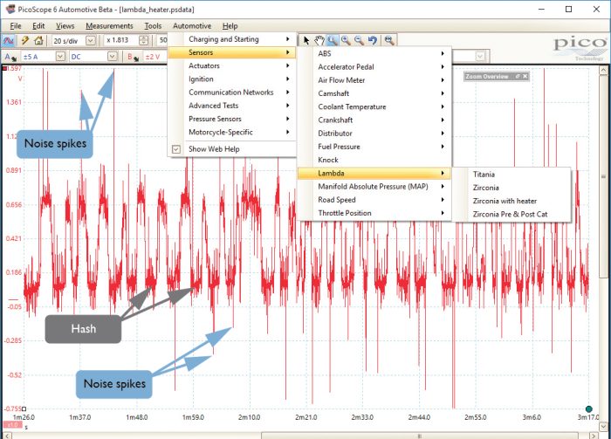
Task: Click the zoom to full view icon
Action: click(x=389, y=40)
